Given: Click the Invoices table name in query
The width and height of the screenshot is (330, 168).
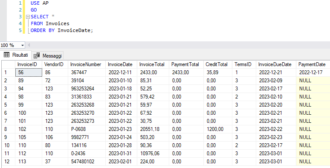Looking at the screenshot, I should (x=58, y=23).
